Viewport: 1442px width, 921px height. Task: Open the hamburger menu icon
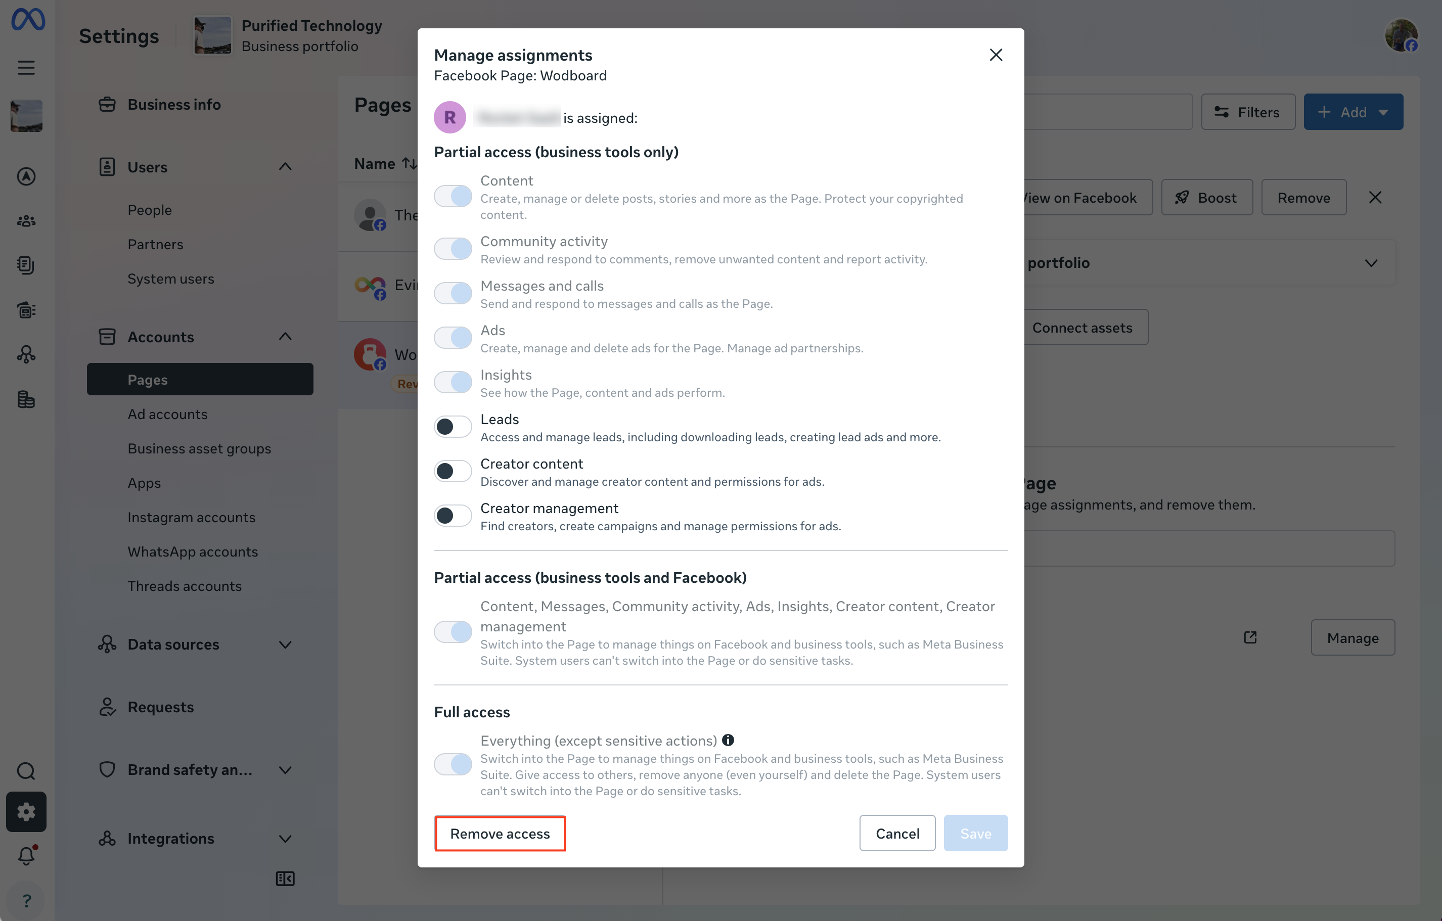(26, 68)
